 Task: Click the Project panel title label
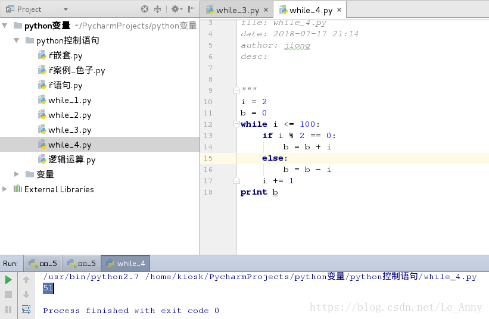tap(29, 10)
